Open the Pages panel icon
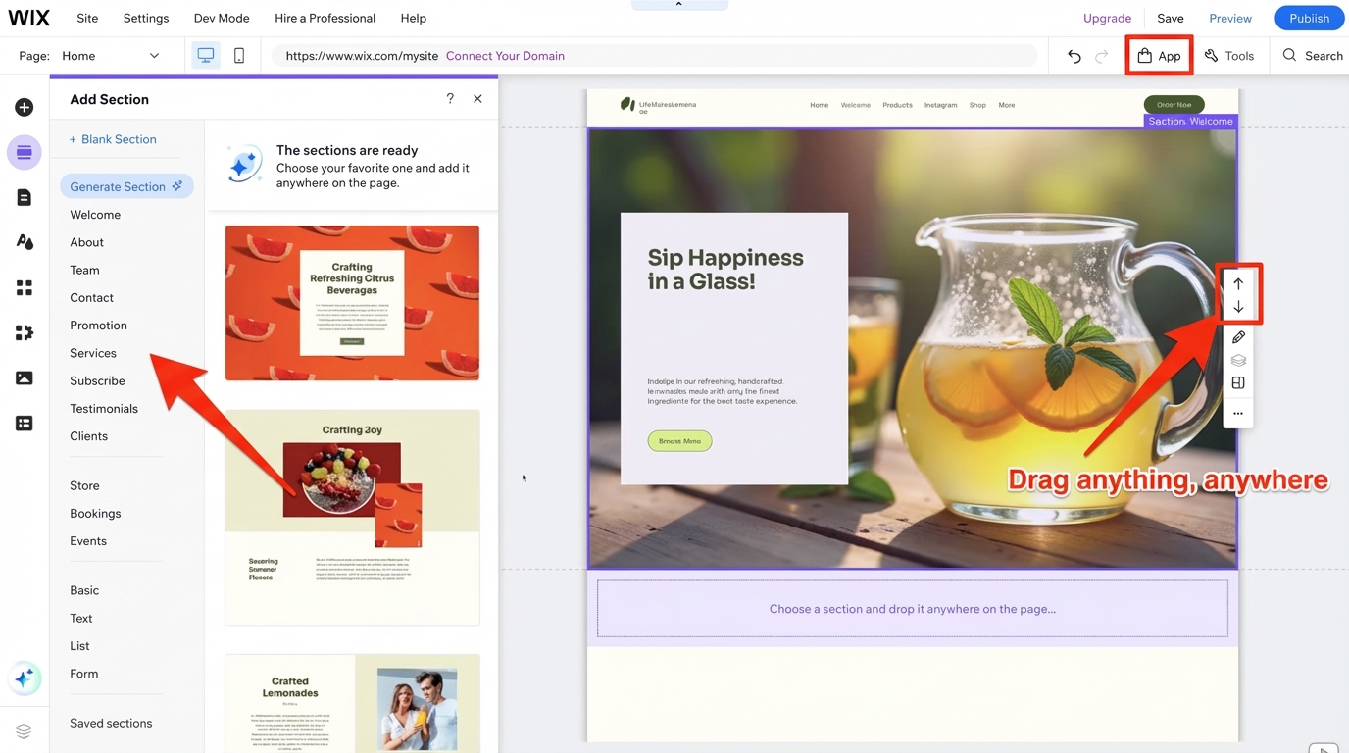1349x753 pixels. pyautogui.click(x=25, y=197)
